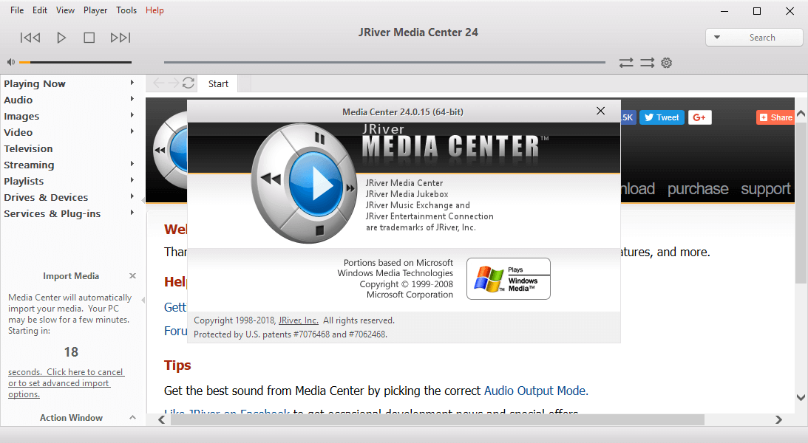Click the large blue play logo button
Screen dimensions: 808x443
(316, 185)
